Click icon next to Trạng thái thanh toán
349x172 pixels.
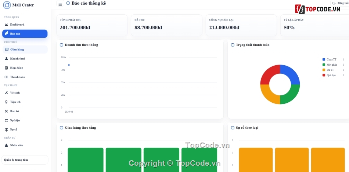[233, 45]
